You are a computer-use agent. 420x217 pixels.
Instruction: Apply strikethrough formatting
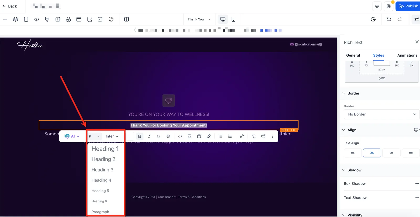[168, 136]
